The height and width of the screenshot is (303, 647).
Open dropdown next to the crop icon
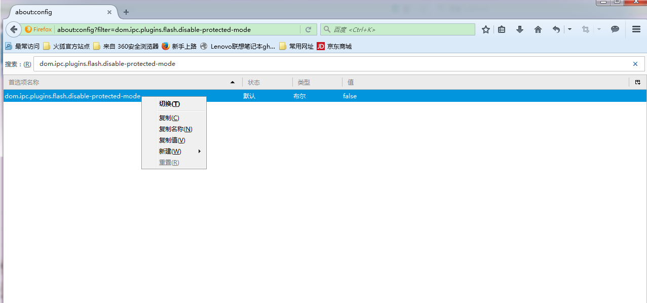tap(599, 29)
